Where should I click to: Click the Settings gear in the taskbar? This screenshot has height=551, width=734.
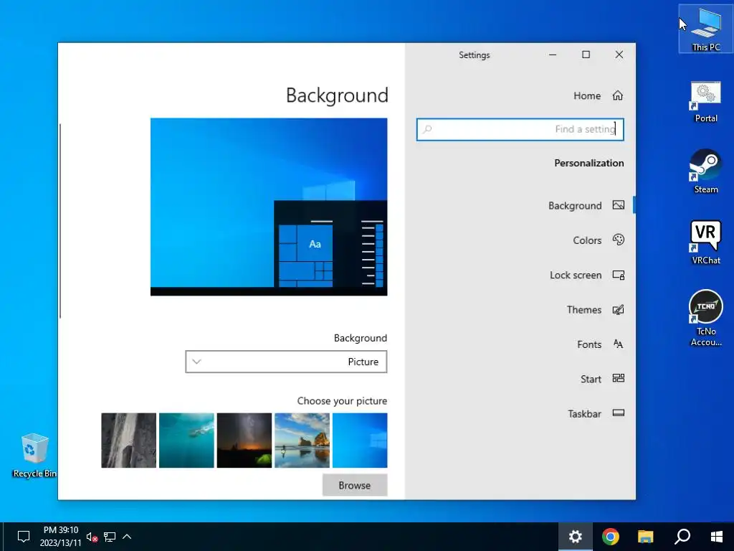coord(576,537)
